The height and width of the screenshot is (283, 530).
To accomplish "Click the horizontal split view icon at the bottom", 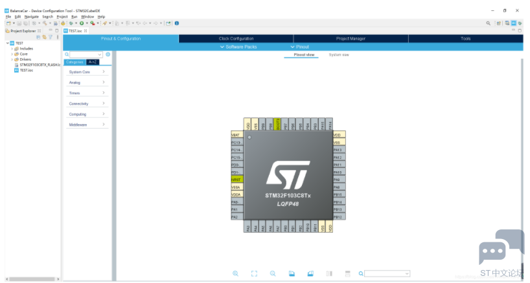I will click(x=348, y=273).
